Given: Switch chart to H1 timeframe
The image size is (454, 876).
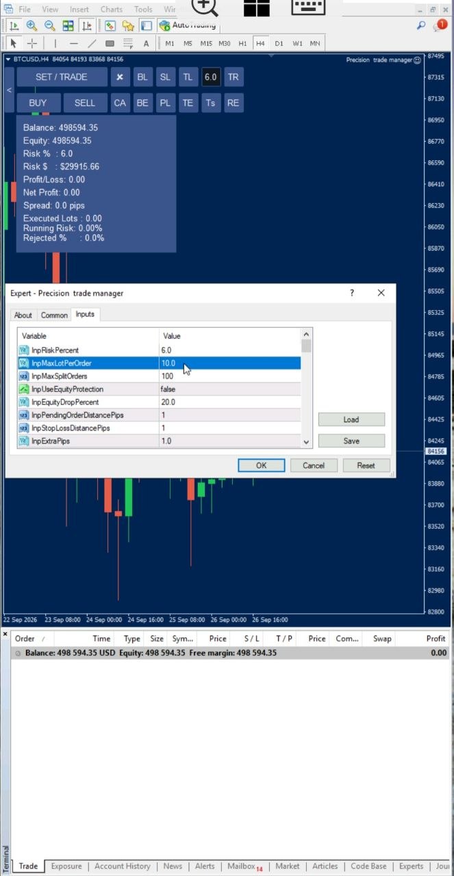Looking at the screenshot, I should click(242, 43).
